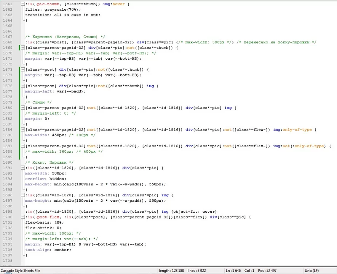Collapse code block starting at line 1669
The height and width of the screenshot is (274, 337).
point(23,48)
